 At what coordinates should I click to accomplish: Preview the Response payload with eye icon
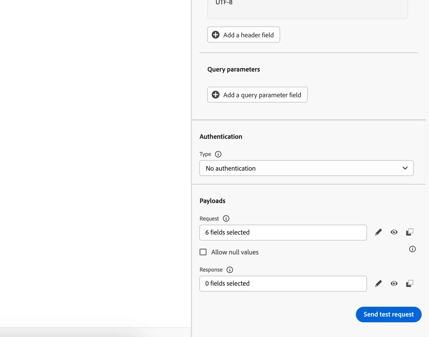tap(394, 283)
